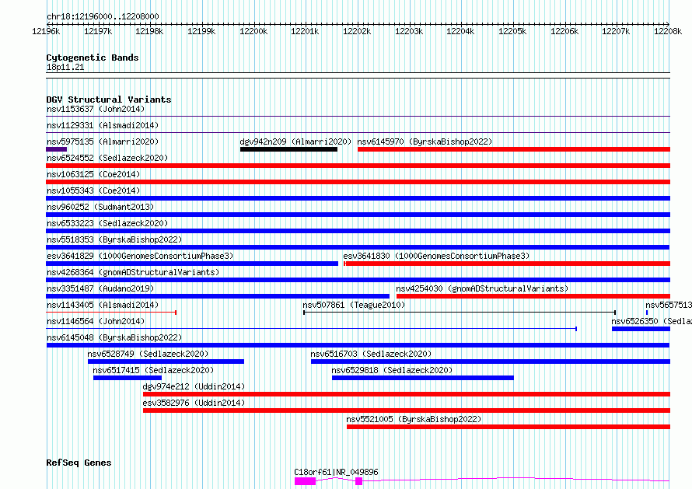692x489 pixels.
Task: Click nsv4254030 (gnomADStructuralVariants) label
Action: tap(482, 288)
